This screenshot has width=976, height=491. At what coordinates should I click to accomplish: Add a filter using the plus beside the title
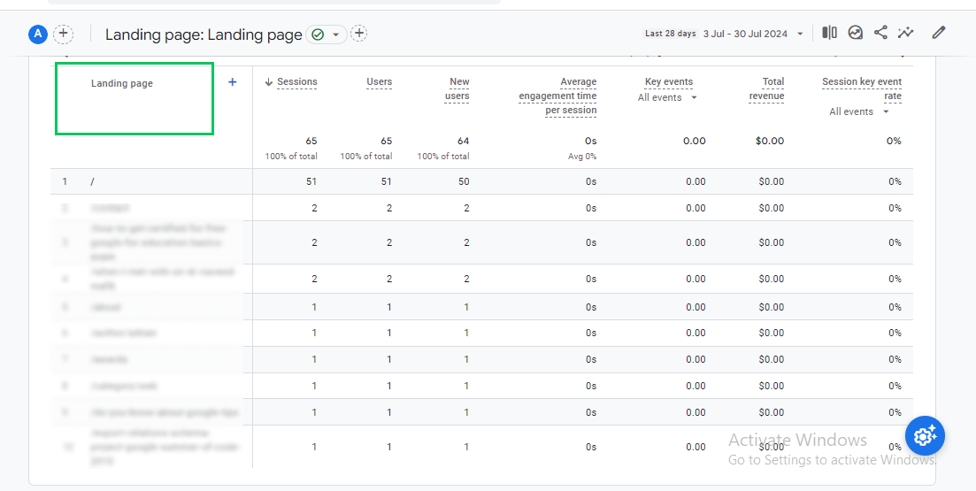tap(358, 35)
